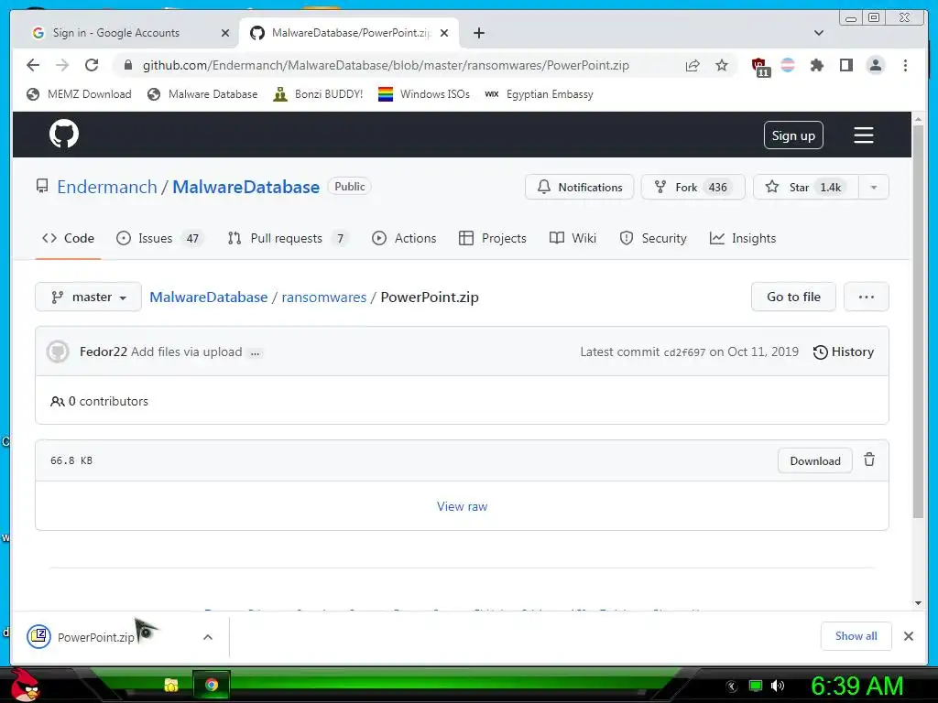Open the Extensions puzzle piece icon
Viewport: 938px width, 703px height.
[816, 65]
